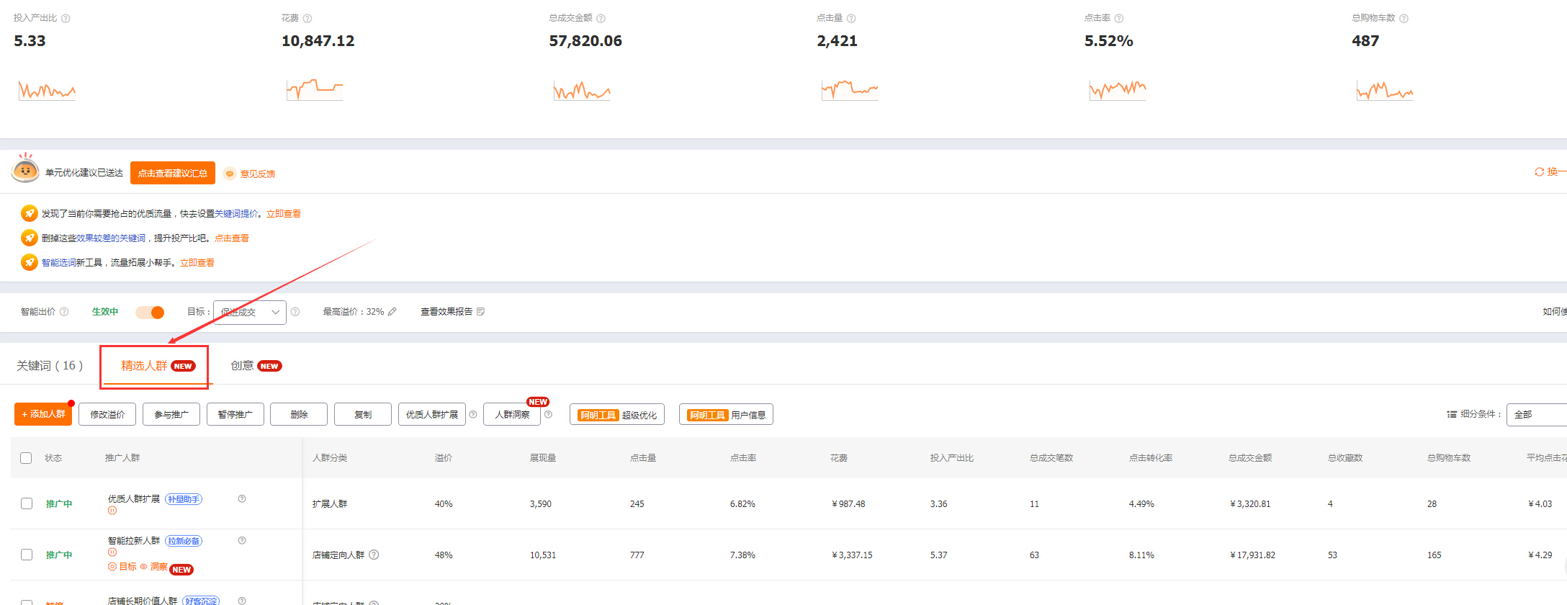
Task: Click the 参与推广 button
Action: (x=171, y=414)
